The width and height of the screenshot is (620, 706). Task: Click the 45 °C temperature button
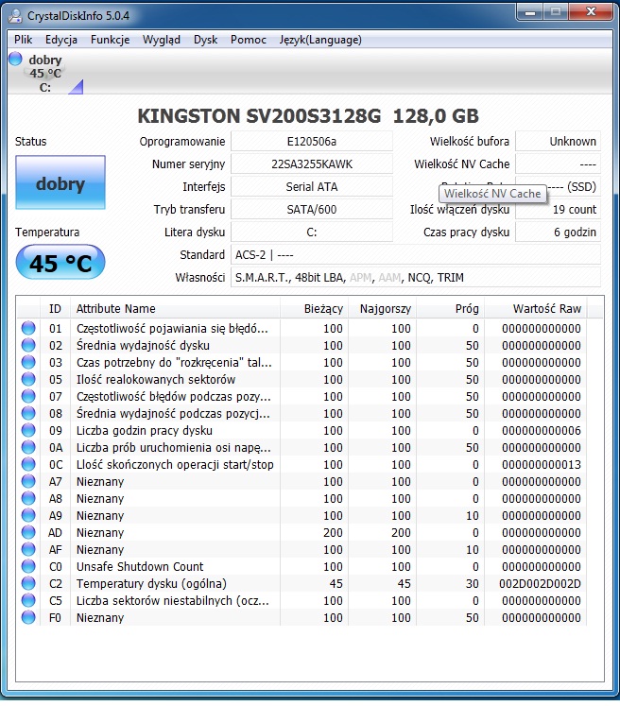[60, 263]
